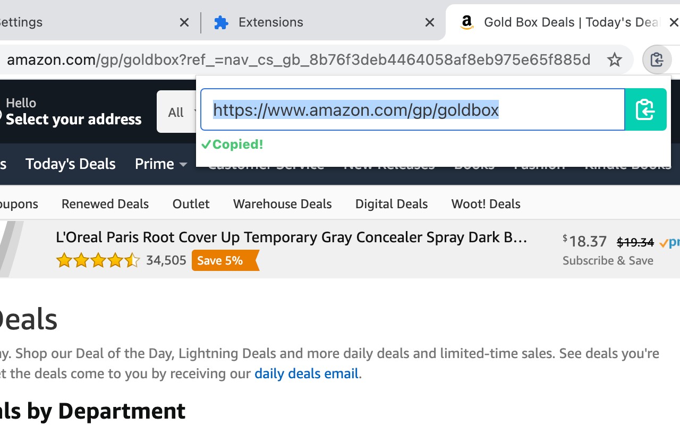Click the browser address bar URL

coord(299,59)
